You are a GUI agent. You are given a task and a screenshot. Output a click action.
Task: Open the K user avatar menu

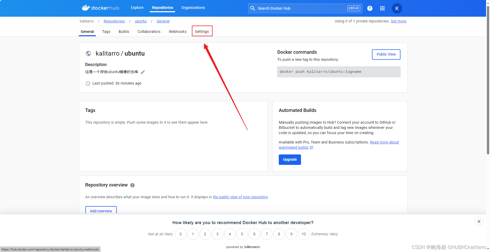tap(397, 8)
